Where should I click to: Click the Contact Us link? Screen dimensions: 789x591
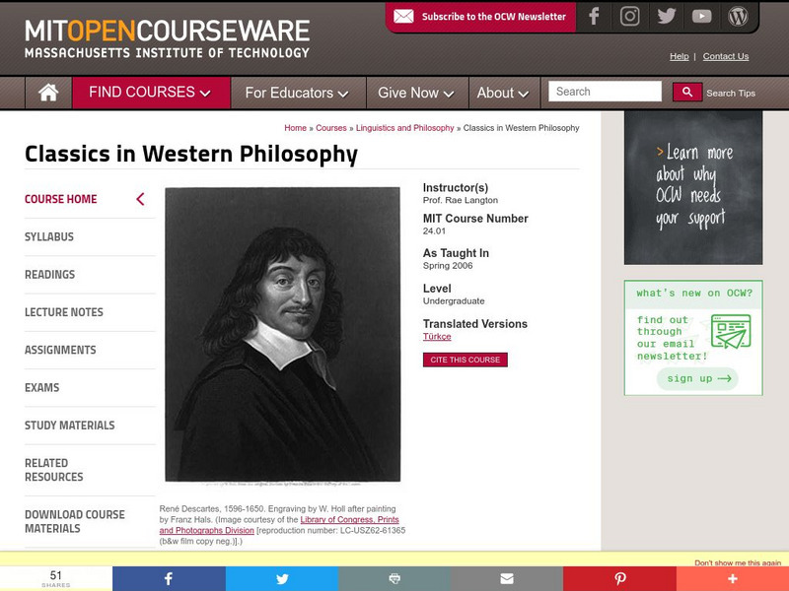tap(726, 56)
